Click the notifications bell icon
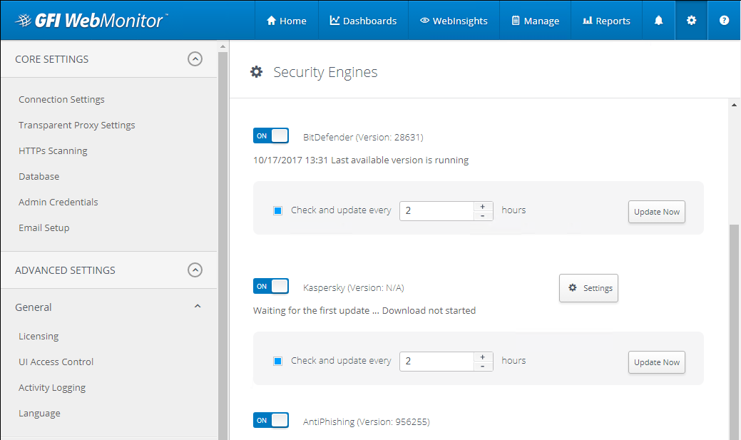Image resolution: width=741 pixels, height=440 pixels. [658, 21]
